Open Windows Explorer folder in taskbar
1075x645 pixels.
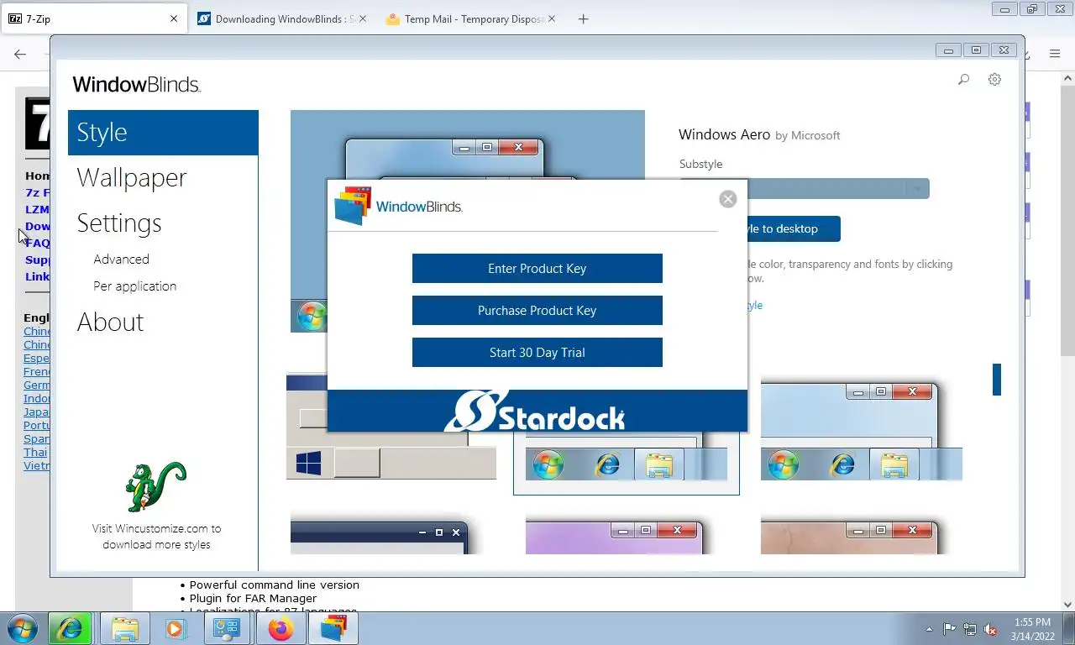click(124, 628)
